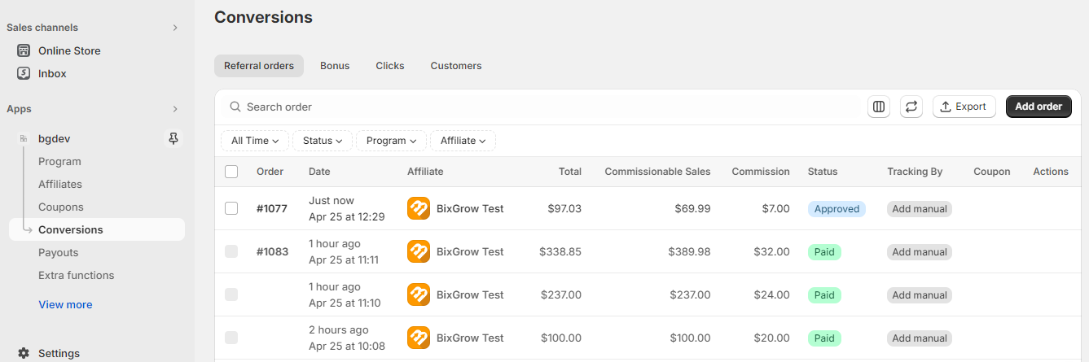Open Conversions in the bgdev menu
Image resolution: width=1089 pixels, height=362 pixels.
[97, 229]
